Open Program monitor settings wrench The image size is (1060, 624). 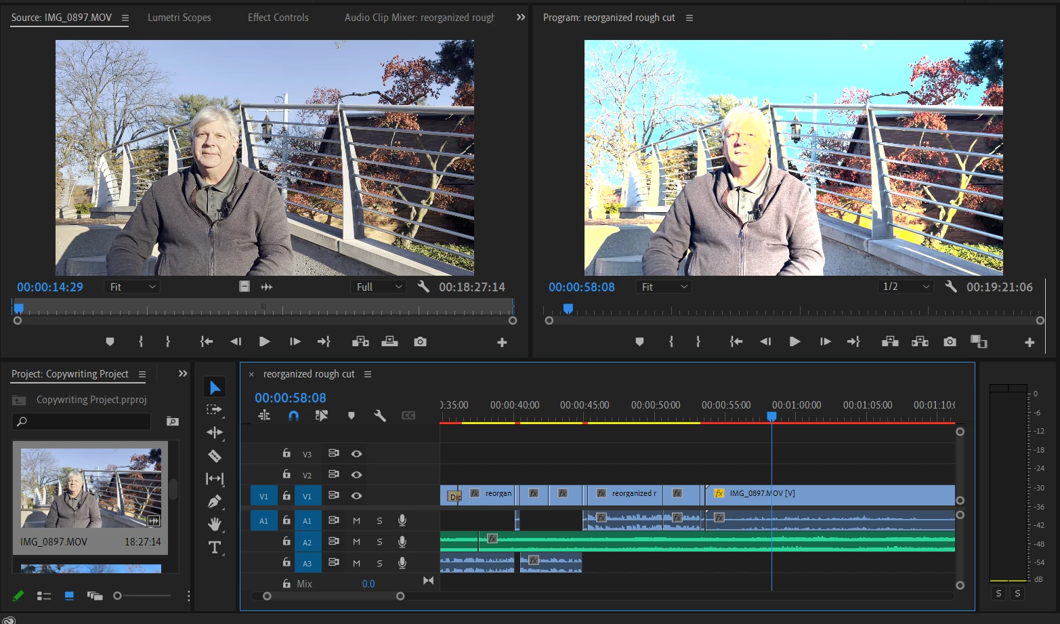[951, 287]
